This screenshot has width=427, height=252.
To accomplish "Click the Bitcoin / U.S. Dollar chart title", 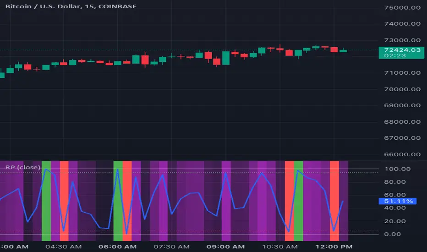I will click(x=71, y=6).
